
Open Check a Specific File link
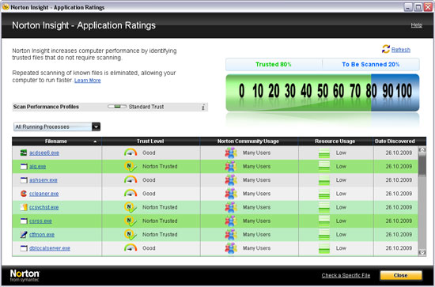point(346,275)
